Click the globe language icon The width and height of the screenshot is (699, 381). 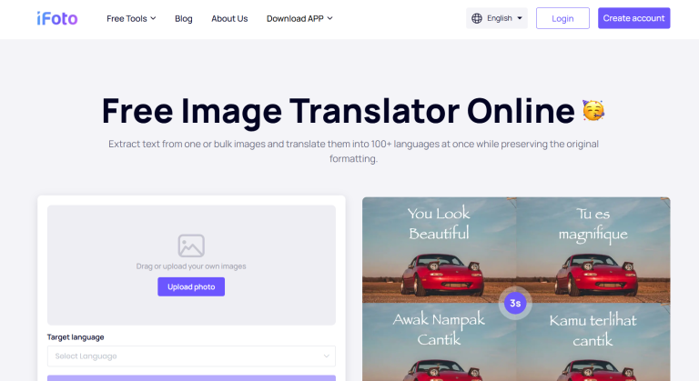[x=478, y=18]
